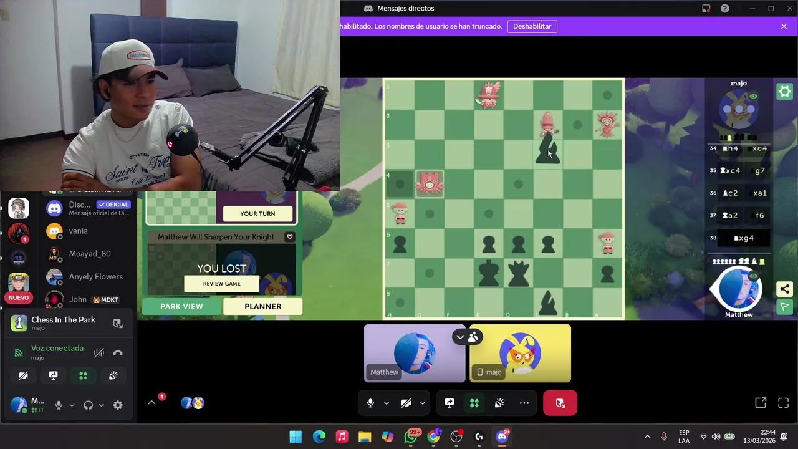798x449 pixels.
Task: Open direct message with Anyely Flowers
Action: pyautogui.click(x=90, y=276)
